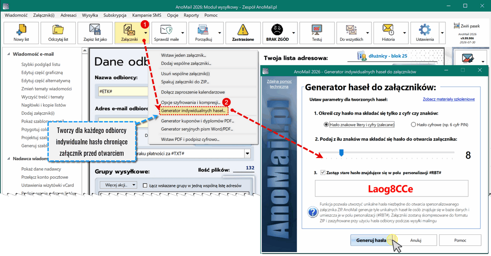491x256 pixels.
Task: Choose Generator indywidualnych haseł entry
Action: pyautogui.click(x=192, y=111)
